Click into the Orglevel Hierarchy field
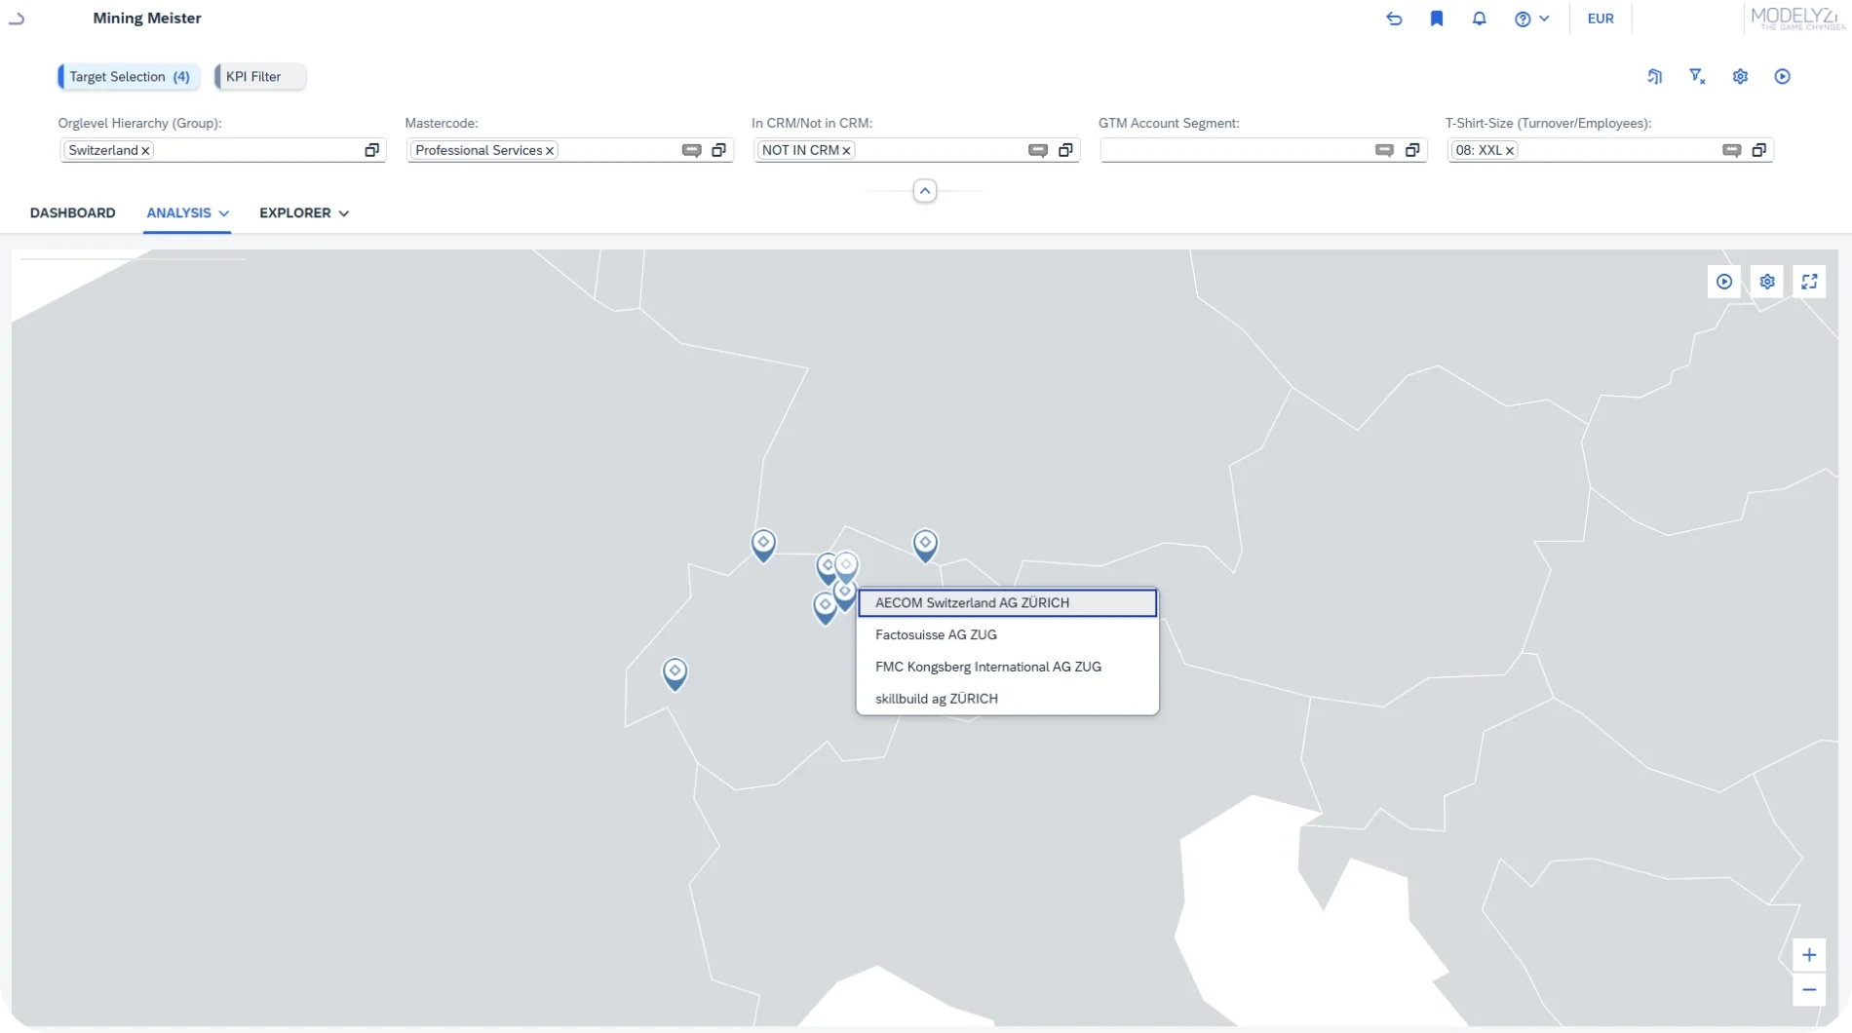This screenshot has height=1033, width=1852. (222, 150)
